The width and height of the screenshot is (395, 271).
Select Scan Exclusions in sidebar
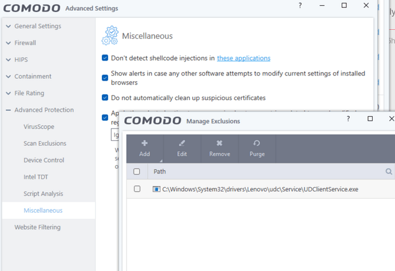tap(45, 144)
